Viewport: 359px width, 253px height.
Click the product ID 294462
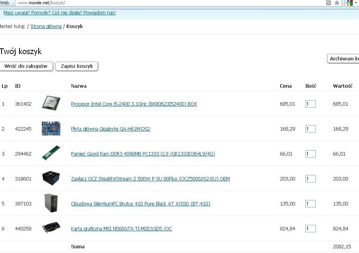(23, 154)
